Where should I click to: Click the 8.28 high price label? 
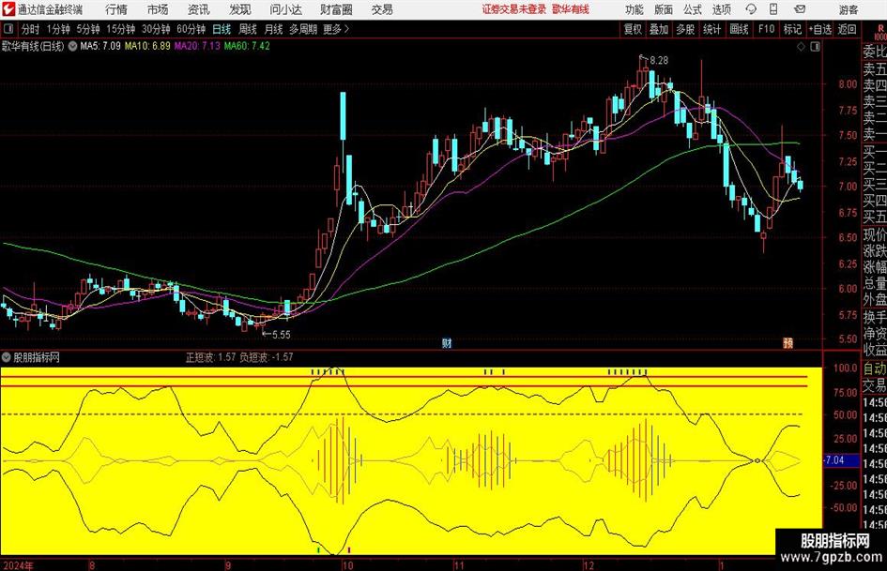(x=659, y=60)
